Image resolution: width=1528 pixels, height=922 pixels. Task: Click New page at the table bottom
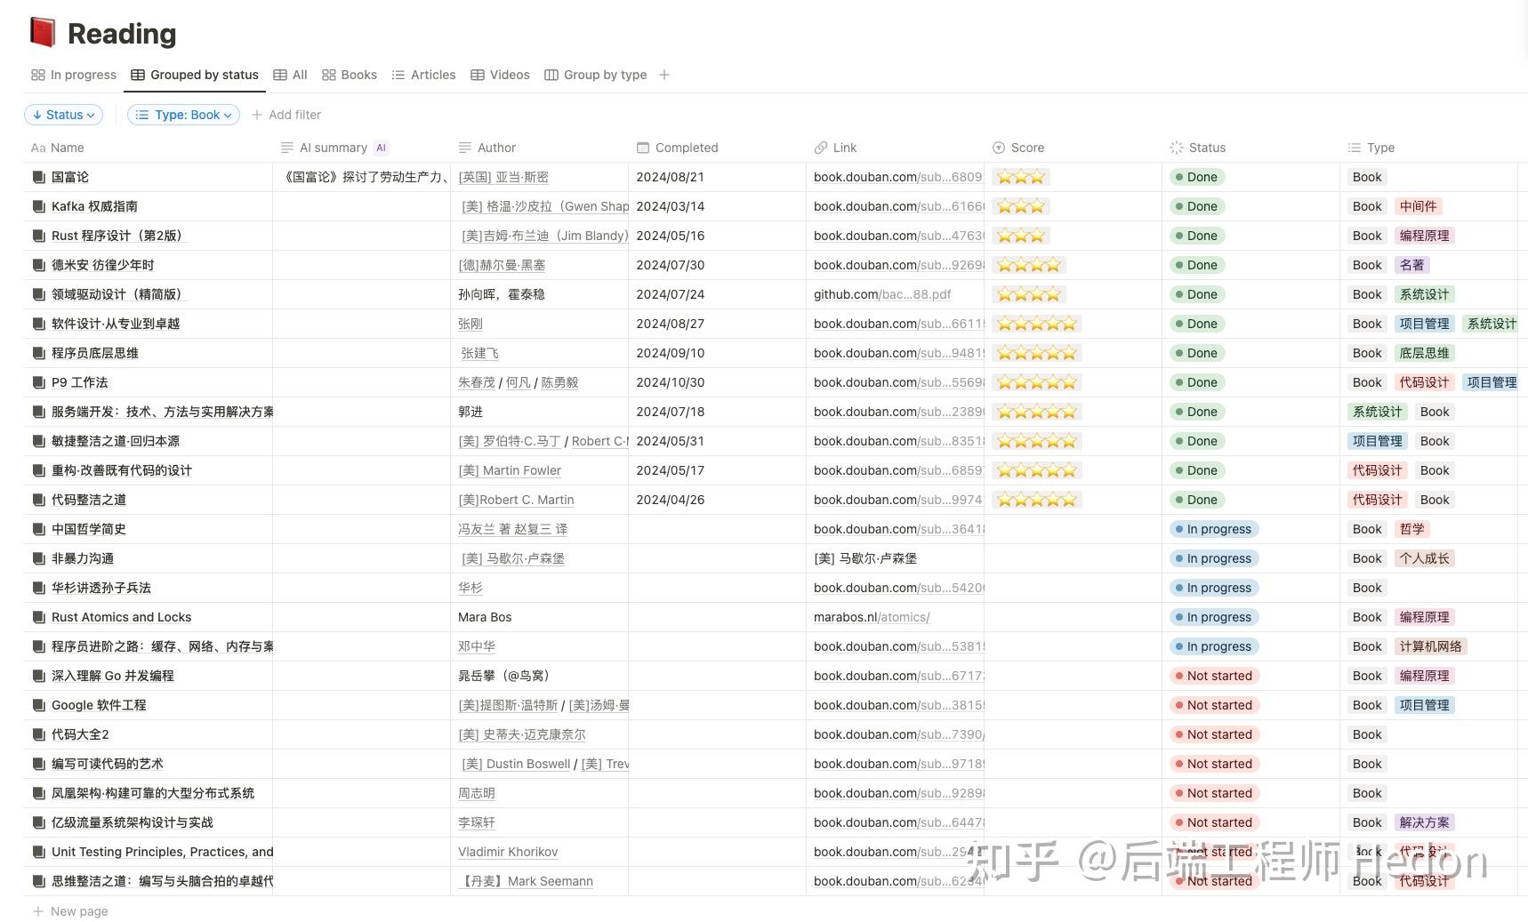[69, 910]
